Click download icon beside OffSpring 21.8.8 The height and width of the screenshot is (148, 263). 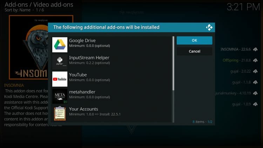click(x=255, y=60)
